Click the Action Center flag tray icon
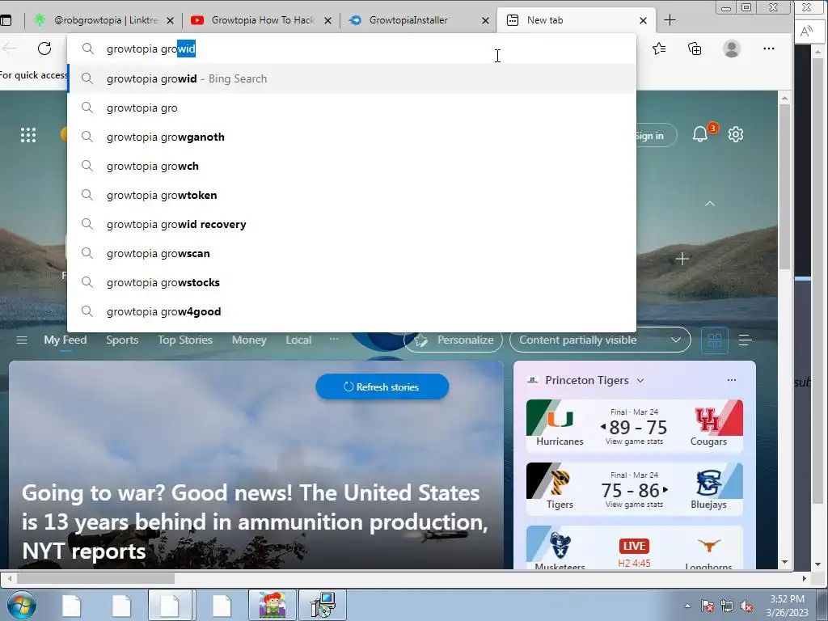The width and height of the screenshot is (828, 621). pyautogui.click(x=707, y=606)
